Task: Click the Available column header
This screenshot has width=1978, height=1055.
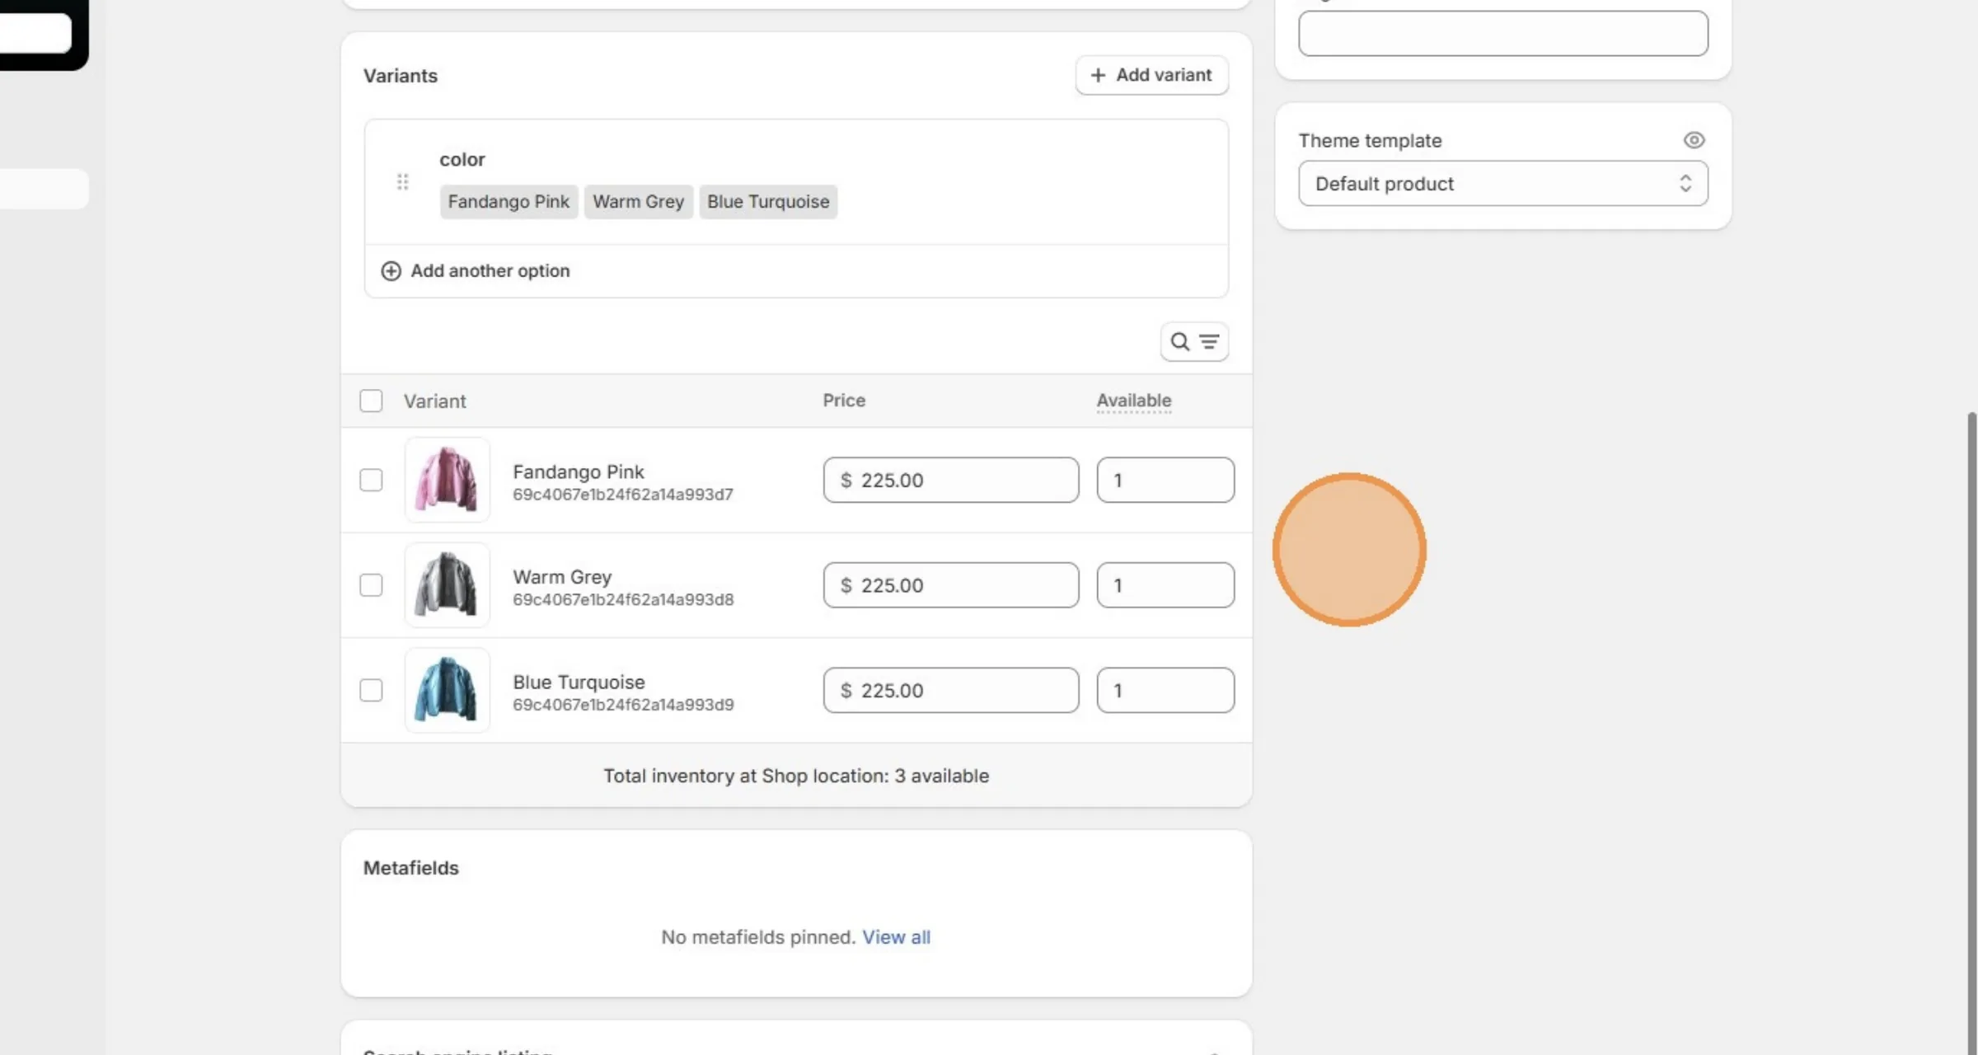Action: point(1134,401)
